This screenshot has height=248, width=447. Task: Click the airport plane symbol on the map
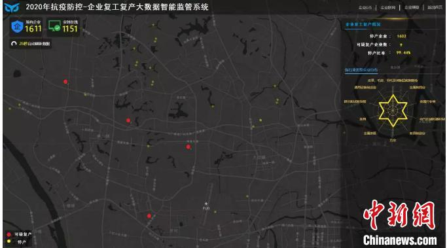coord(206,204)
